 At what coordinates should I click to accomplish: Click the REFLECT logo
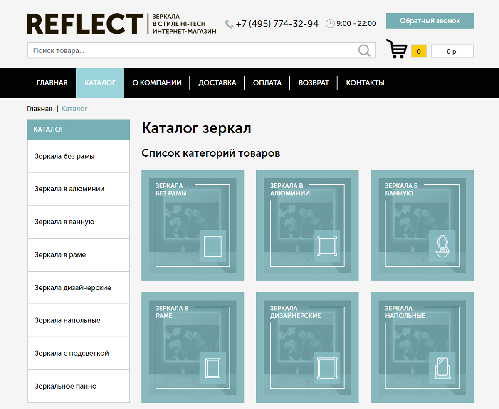pyautogui.click(x=85, y=24)
